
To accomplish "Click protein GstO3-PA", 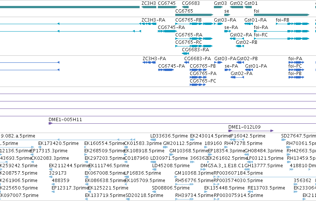I will click(225, 59).
